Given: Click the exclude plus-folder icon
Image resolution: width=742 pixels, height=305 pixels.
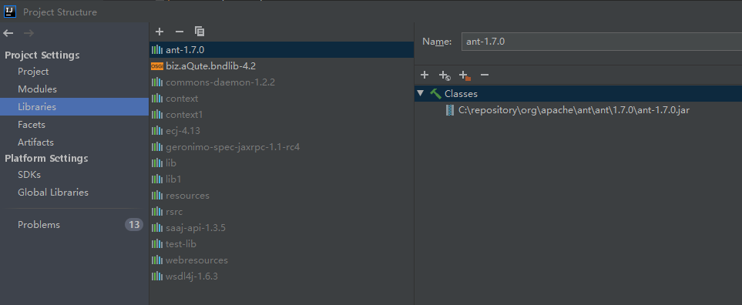Looking at the screenshot, I should 465,75.
